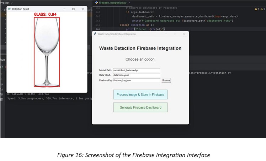266x161 pixels.
Task: Expand the Project panel dropdown
Action: click(x=11, y=2)
